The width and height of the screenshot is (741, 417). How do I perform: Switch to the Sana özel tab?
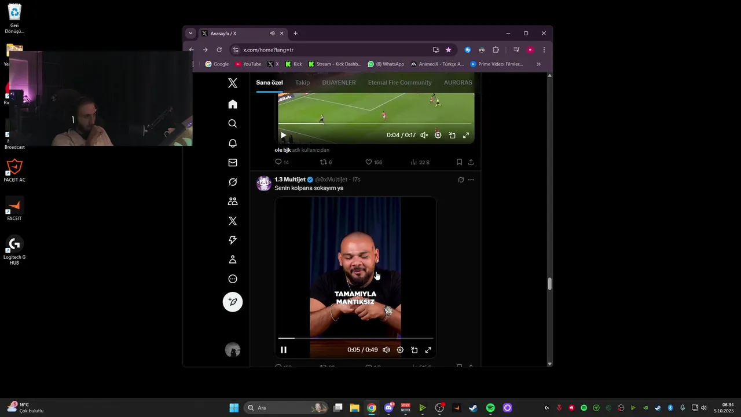coord(269,82)
